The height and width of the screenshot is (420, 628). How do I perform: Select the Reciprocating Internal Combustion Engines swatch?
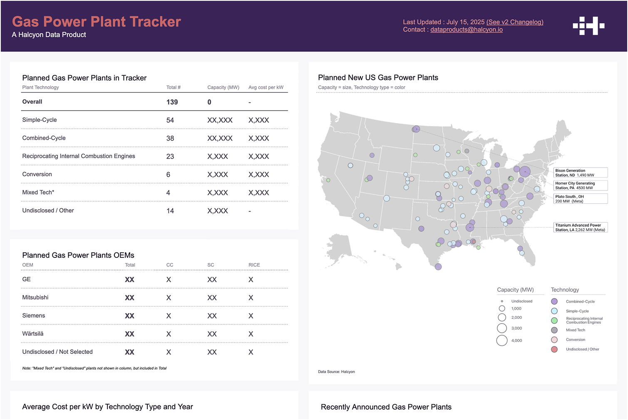[x=554, y=321]
